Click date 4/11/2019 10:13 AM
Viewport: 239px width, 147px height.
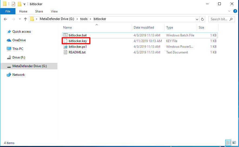pyautogui.click(x=148, y=41)
